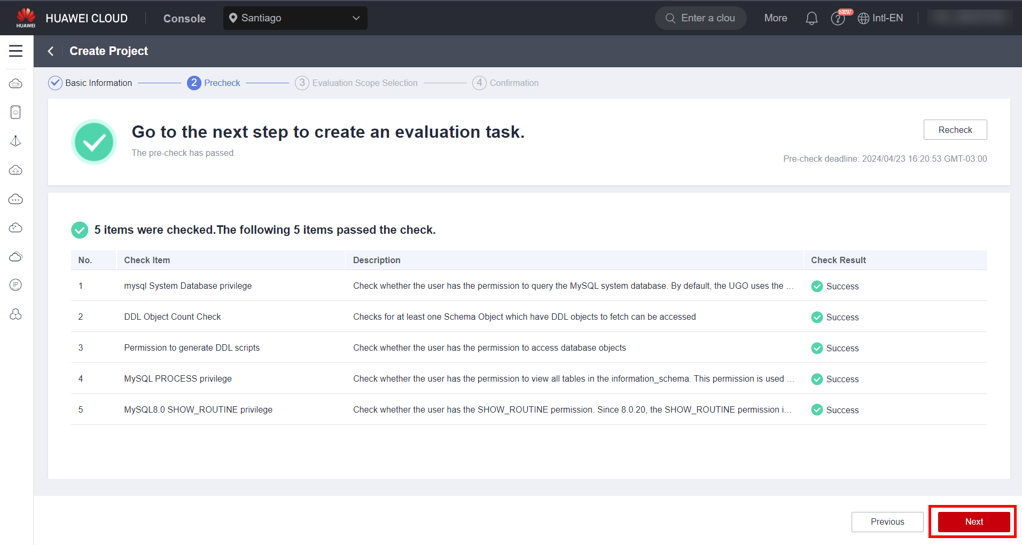Click the Previous button

click(887, 522)
